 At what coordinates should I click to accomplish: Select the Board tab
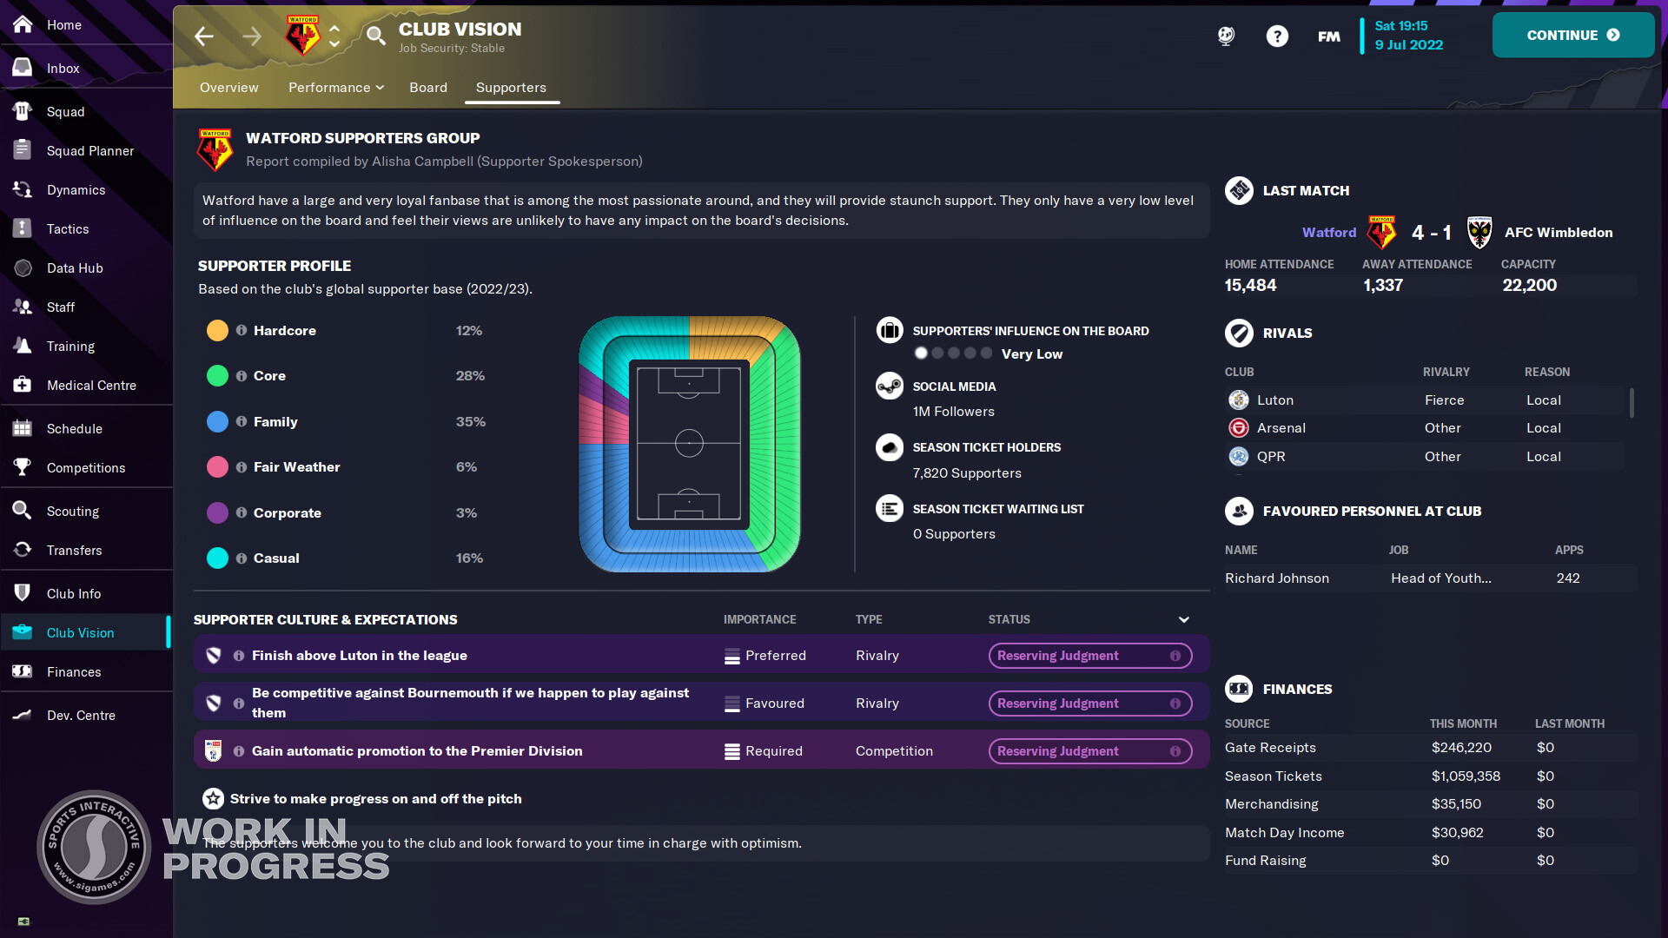(x=428, y=87)
